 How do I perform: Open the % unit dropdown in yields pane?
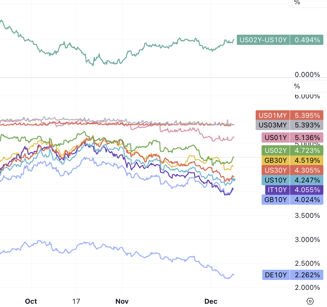[x=309, y=86]
